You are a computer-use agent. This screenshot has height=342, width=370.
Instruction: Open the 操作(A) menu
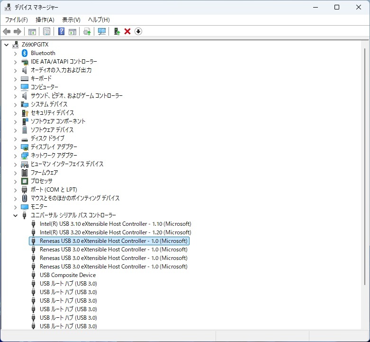click(x=45, y=19)
